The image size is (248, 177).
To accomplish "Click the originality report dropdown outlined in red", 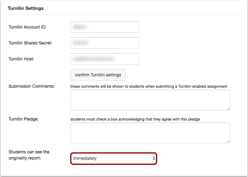I will click(114, 158).
